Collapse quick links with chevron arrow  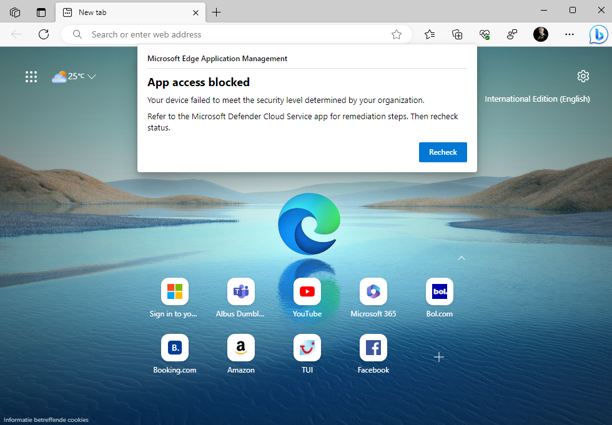click(x=461, y=258)
